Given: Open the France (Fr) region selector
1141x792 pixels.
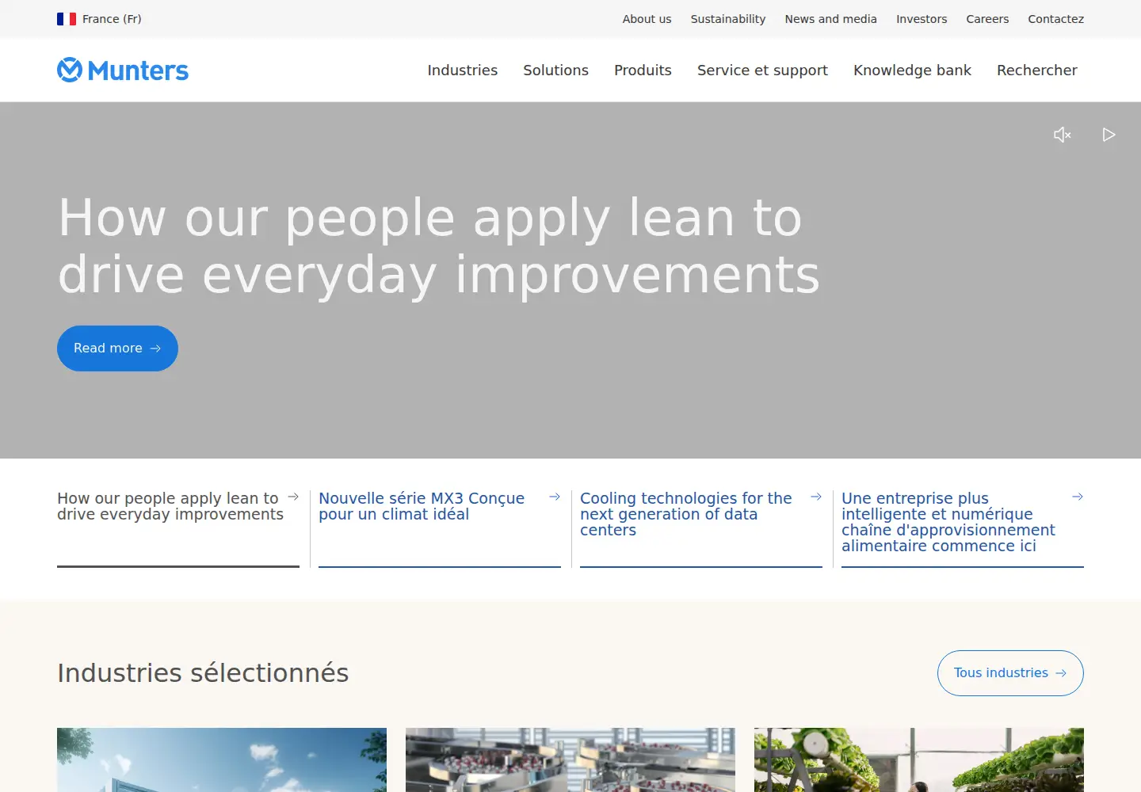Looking at the screenshot, I should (99, 19).
